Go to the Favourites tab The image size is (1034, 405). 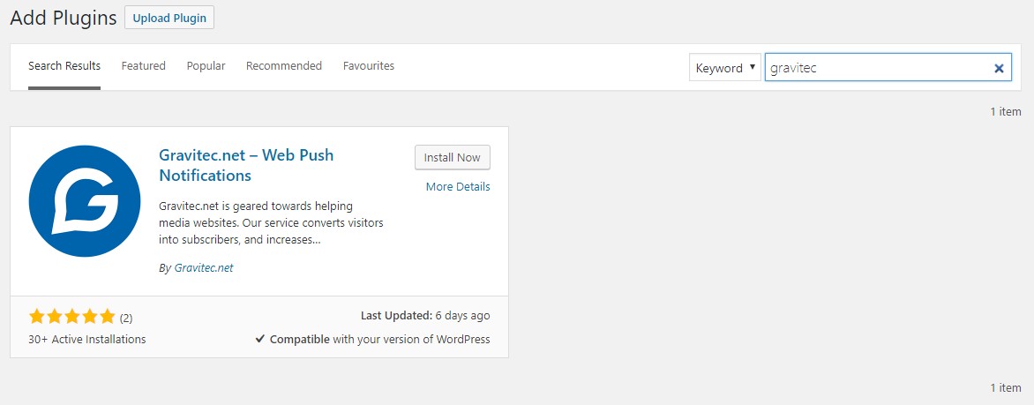(x=369, y=66)
